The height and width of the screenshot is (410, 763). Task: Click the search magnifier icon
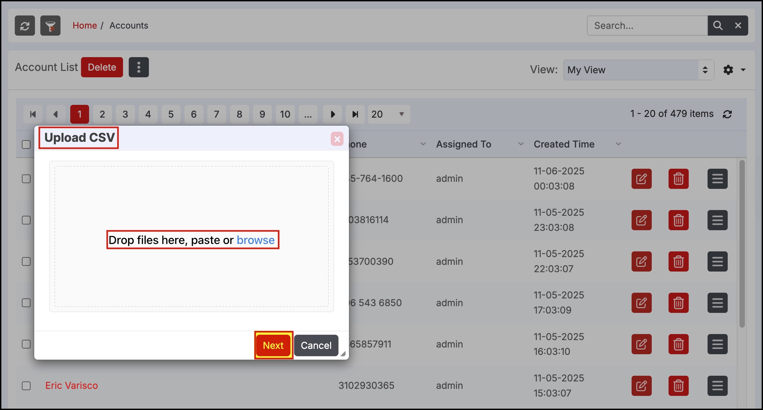tap(718, 26)
